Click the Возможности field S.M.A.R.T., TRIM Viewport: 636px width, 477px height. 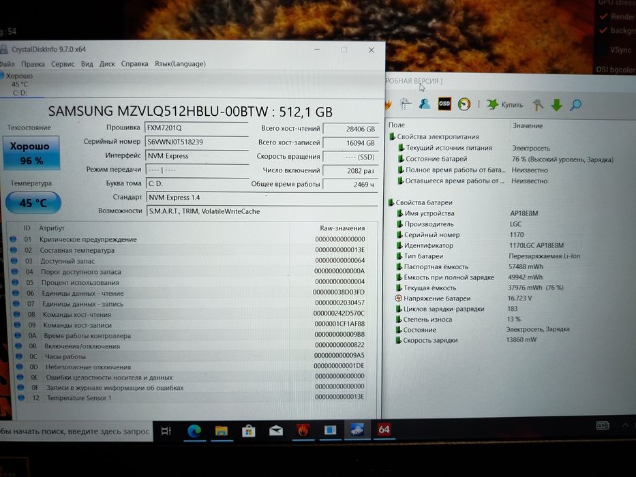(262, 211)
